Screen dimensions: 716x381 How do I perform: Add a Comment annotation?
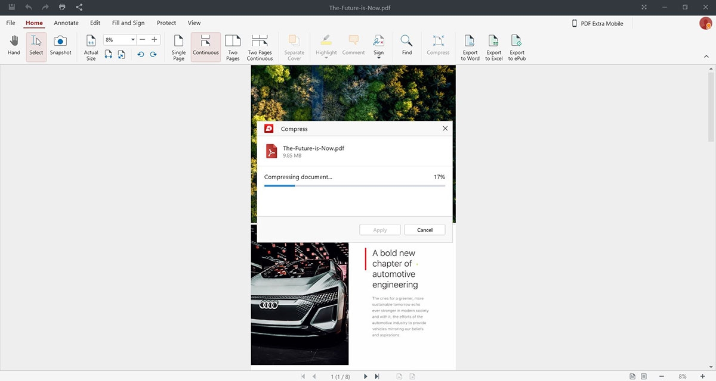(x=353, y=45)
